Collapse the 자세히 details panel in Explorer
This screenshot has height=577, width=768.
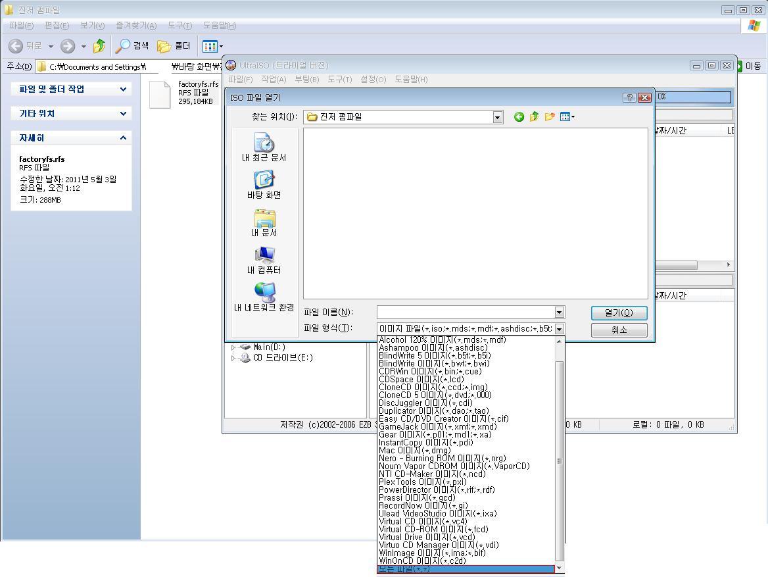123,138
